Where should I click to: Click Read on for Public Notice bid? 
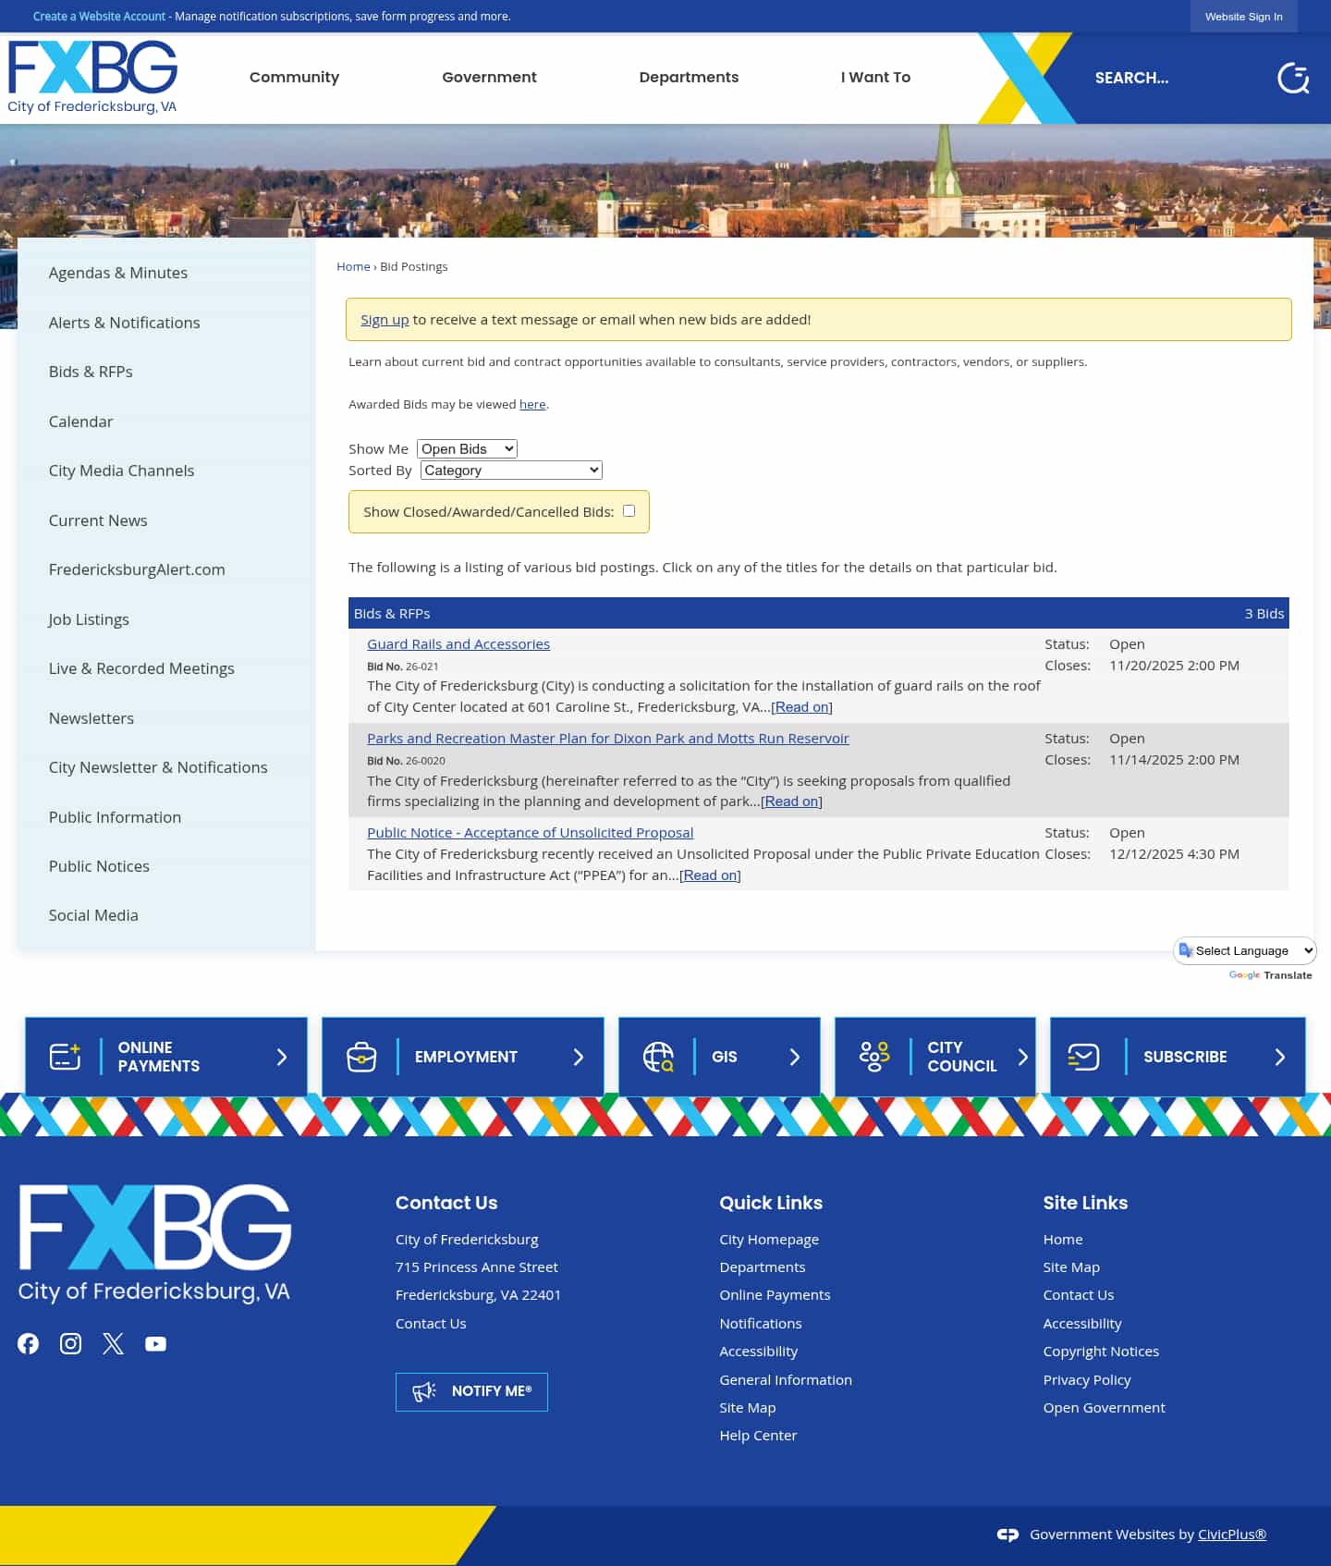pyautogui.click(x=710, y=875)
